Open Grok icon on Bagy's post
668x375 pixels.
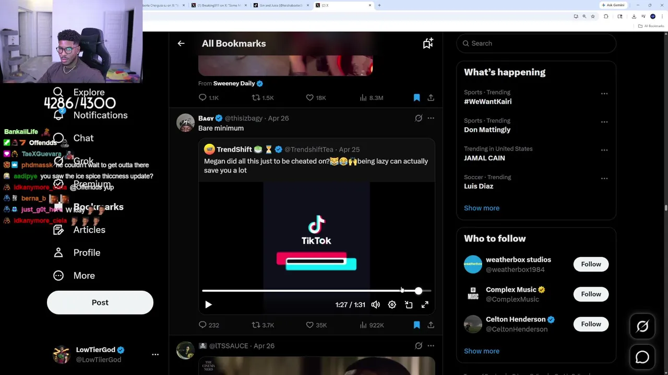pyautogui.click(x=419, y=118)
